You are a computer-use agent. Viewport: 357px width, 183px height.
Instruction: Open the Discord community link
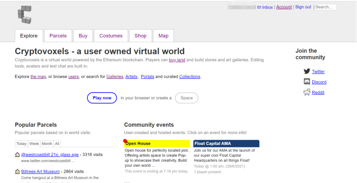point(319,82)
